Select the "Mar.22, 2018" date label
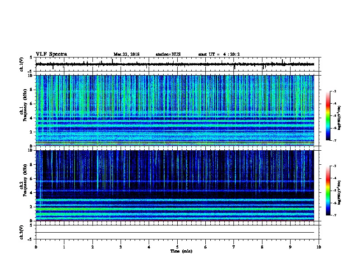Screen dimensions: 359x277 tap(126, 54)
